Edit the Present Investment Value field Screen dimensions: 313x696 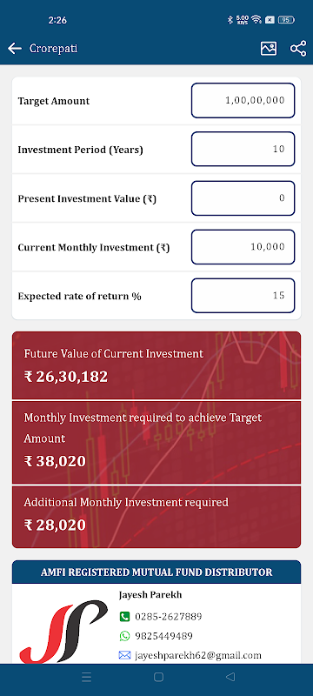243,198
